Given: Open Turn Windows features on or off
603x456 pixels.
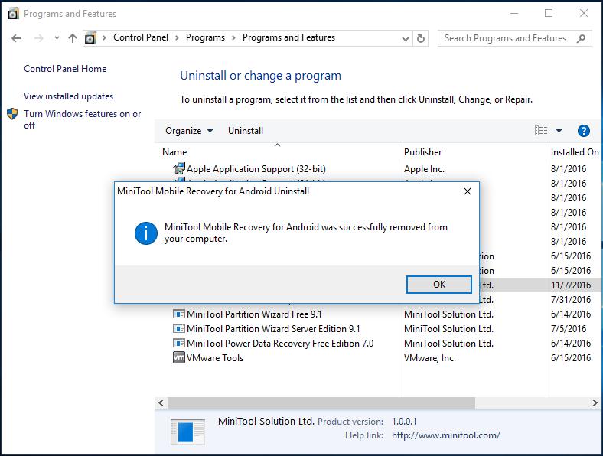Looking at the screenshot, I should coord(83,119).
